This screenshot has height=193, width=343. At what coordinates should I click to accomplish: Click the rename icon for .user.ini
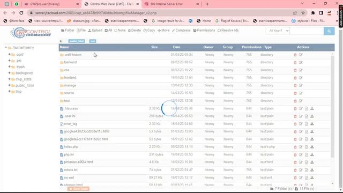pos(301,116)
